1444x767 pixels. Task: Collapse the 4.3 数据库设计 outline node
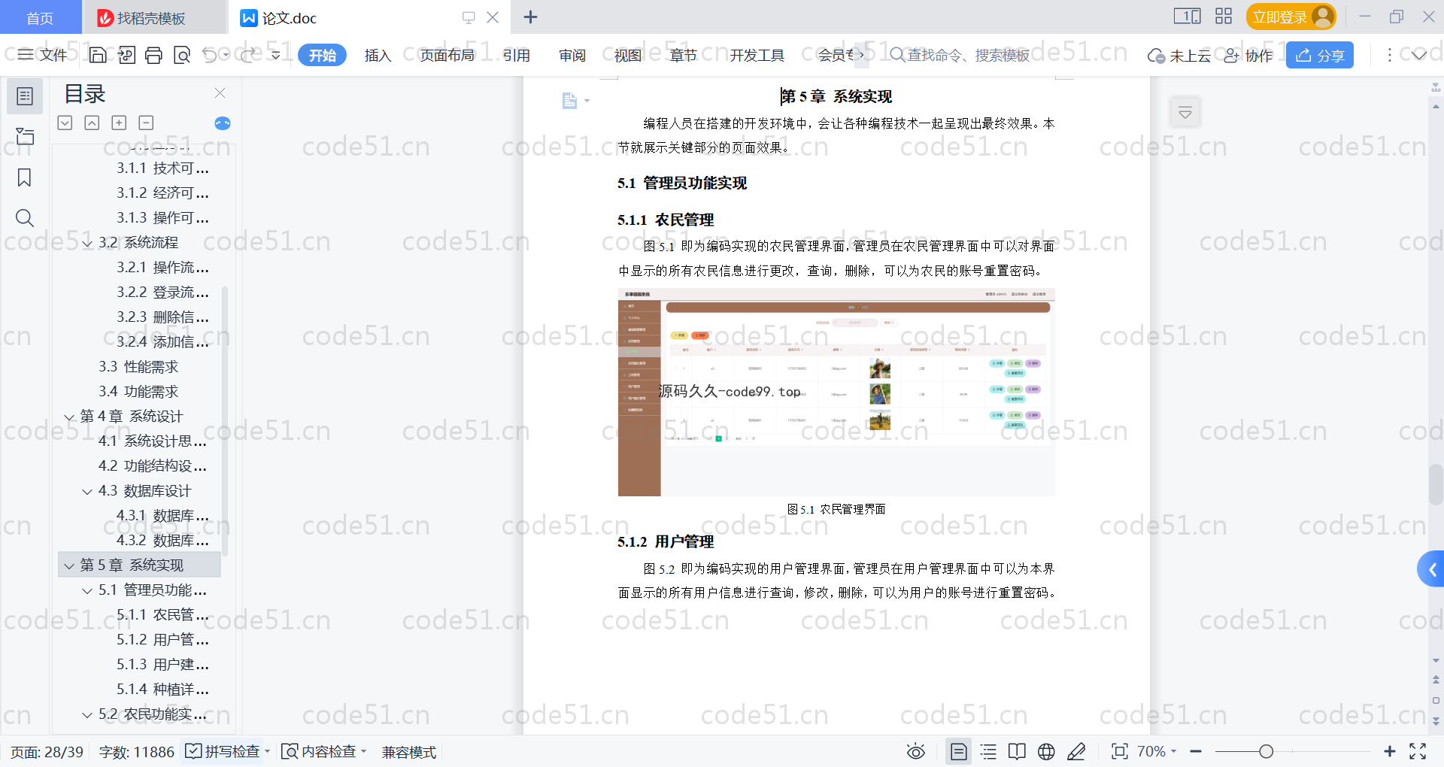click(x=87, y=491)
